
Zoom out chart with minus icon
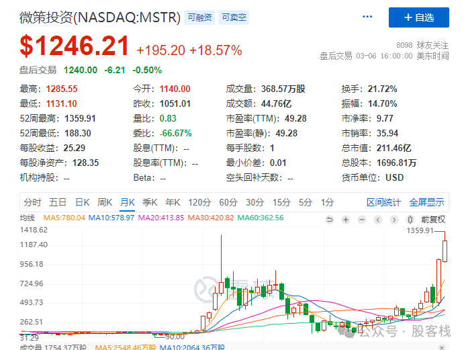pyautogui.click(x=362, y=220)
